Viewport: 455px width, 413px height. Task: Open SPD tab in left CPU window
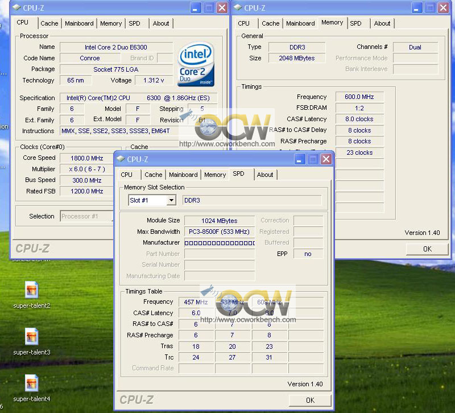click(x=134, y=23)
